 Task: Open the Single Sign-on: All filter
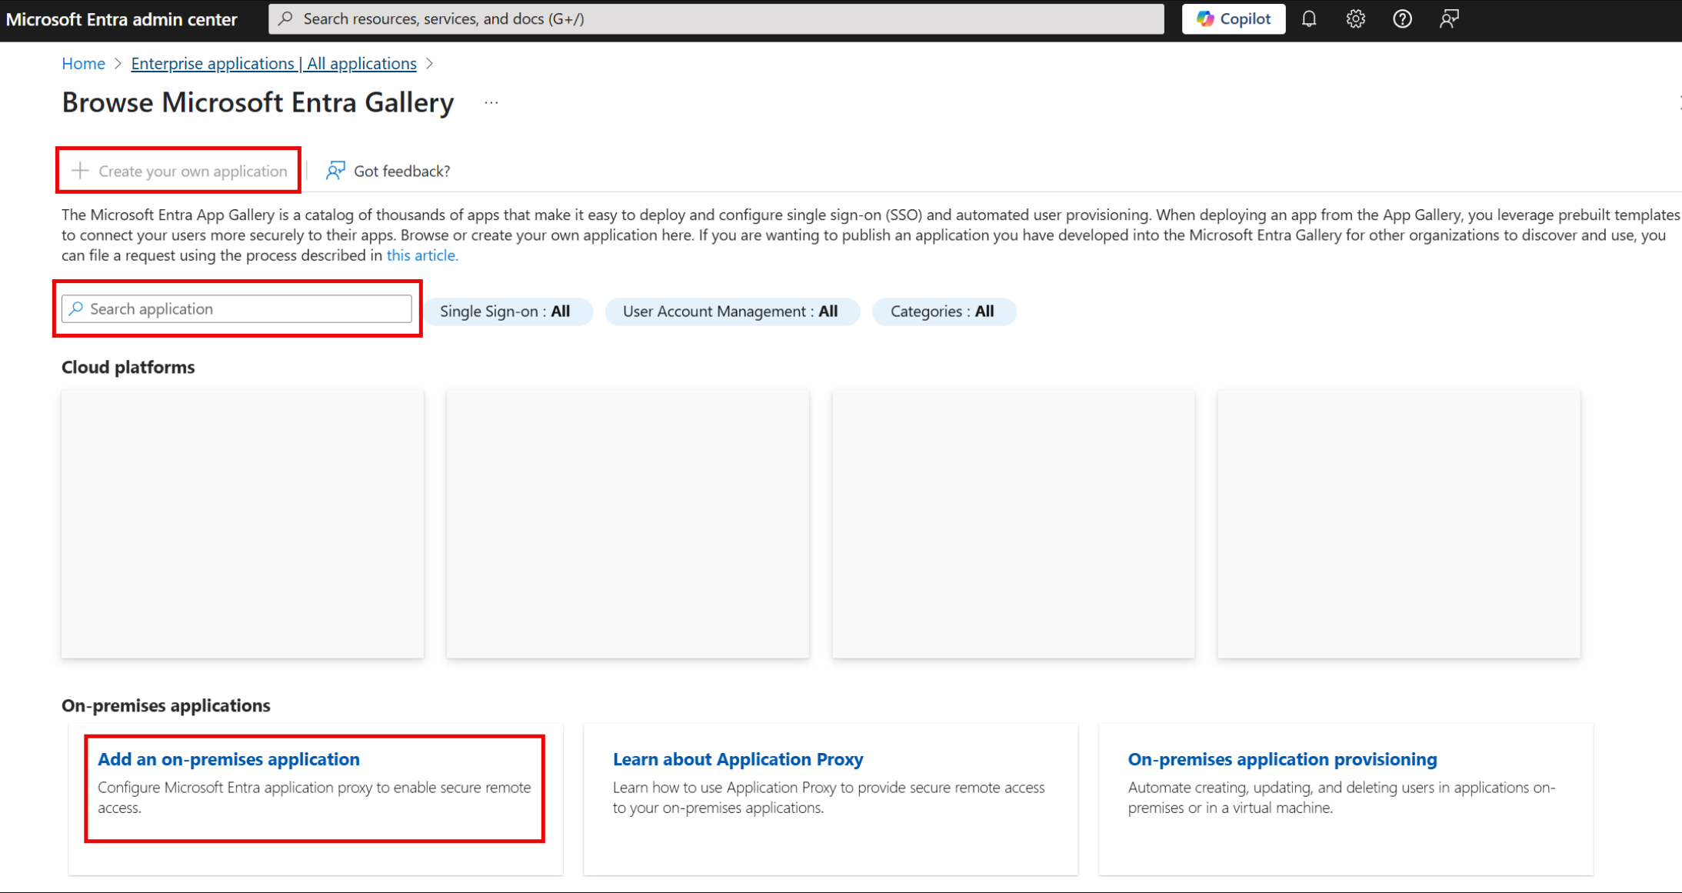click(508, 312)
